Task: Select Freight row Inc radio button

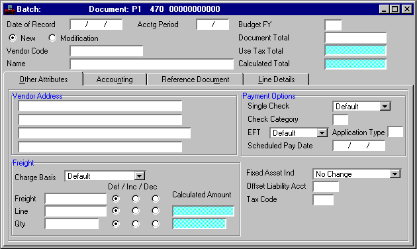Action: click(x=136, y=199)
